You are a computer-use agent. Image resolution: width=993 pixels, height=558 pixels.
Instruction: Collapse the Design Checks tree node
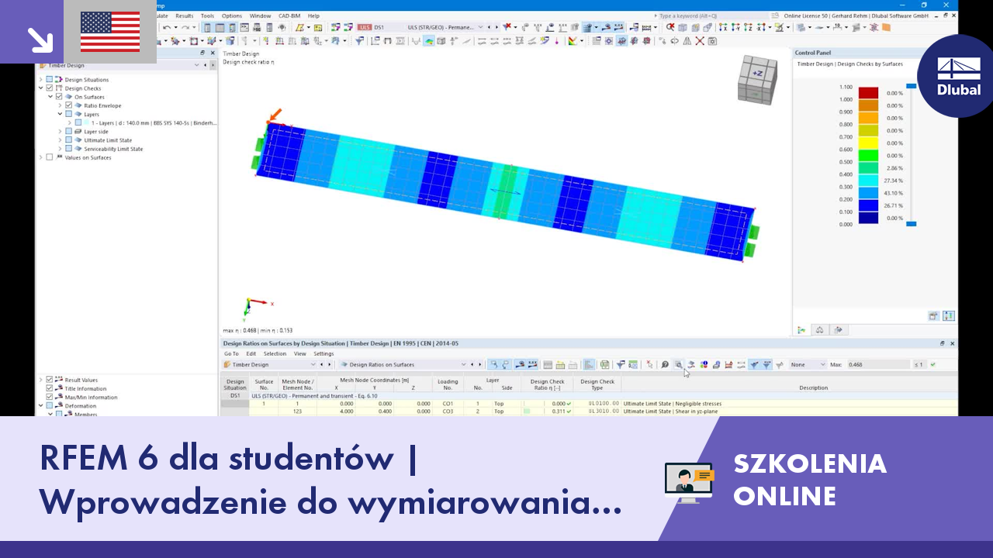point(41,88)
